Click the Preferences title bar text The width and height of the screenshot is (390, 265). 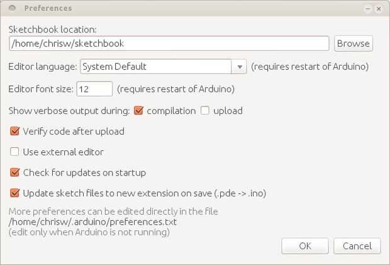tap(48, 8)
